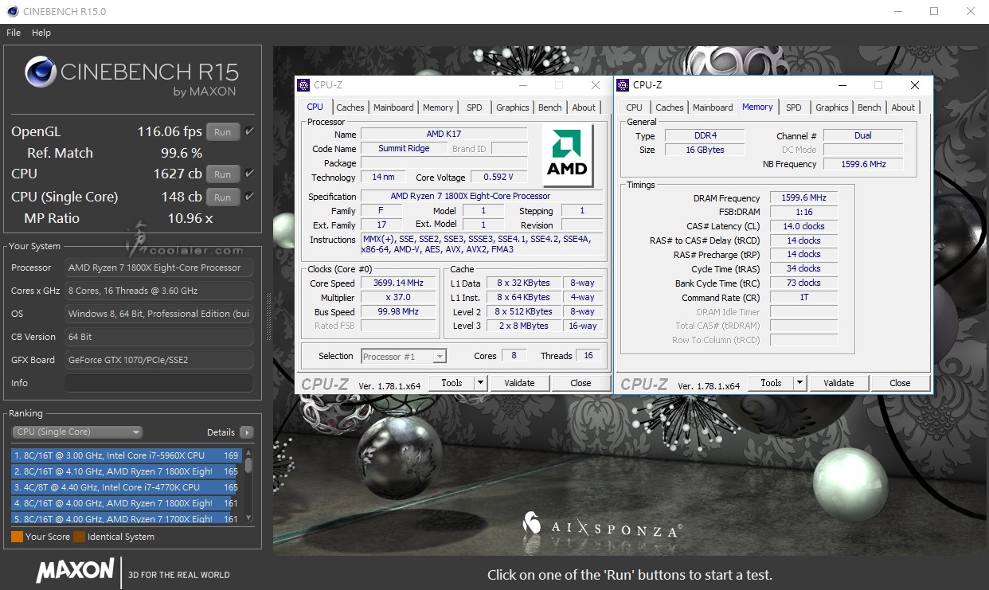Select ranking row AMD Ryzen 7 1700X
The height and width of the screenshot is (590, 989).
[x=127, y=518]
